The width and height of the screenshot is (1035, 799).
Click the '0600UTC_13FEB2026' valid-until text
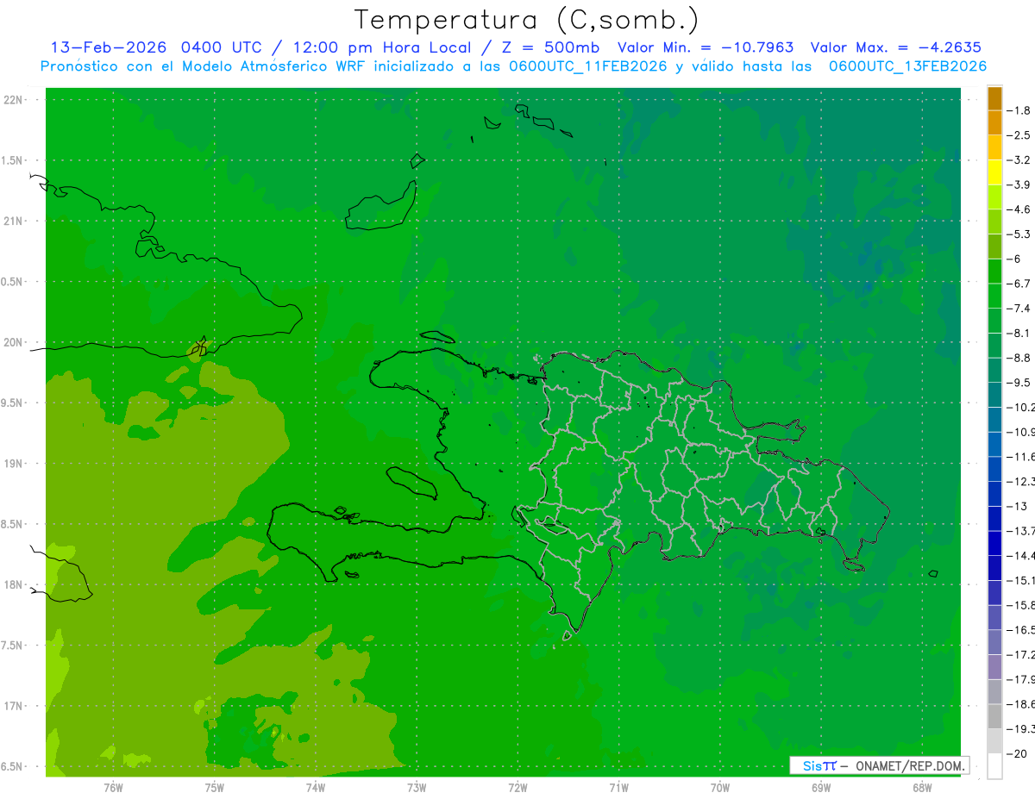pyautogui.click(x=907, y=66)
